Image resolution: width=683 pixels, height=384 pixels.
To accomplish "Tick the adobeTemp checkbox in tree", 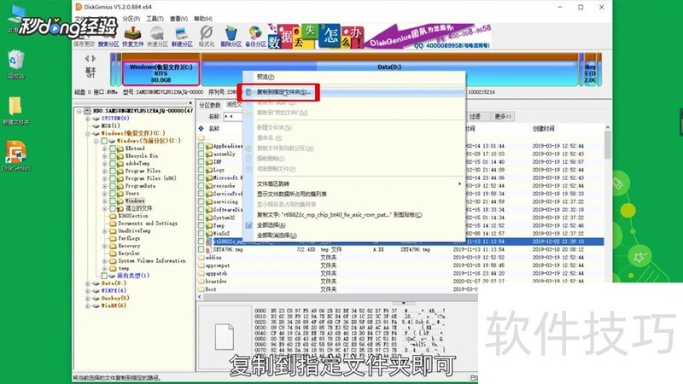I will coord(113,163).
